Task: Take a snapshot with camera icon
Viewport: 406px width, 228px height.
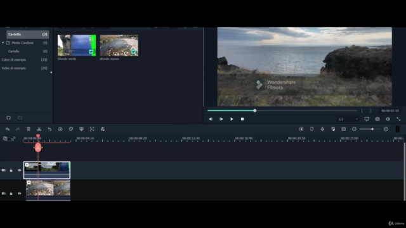Action: [377, 119]
